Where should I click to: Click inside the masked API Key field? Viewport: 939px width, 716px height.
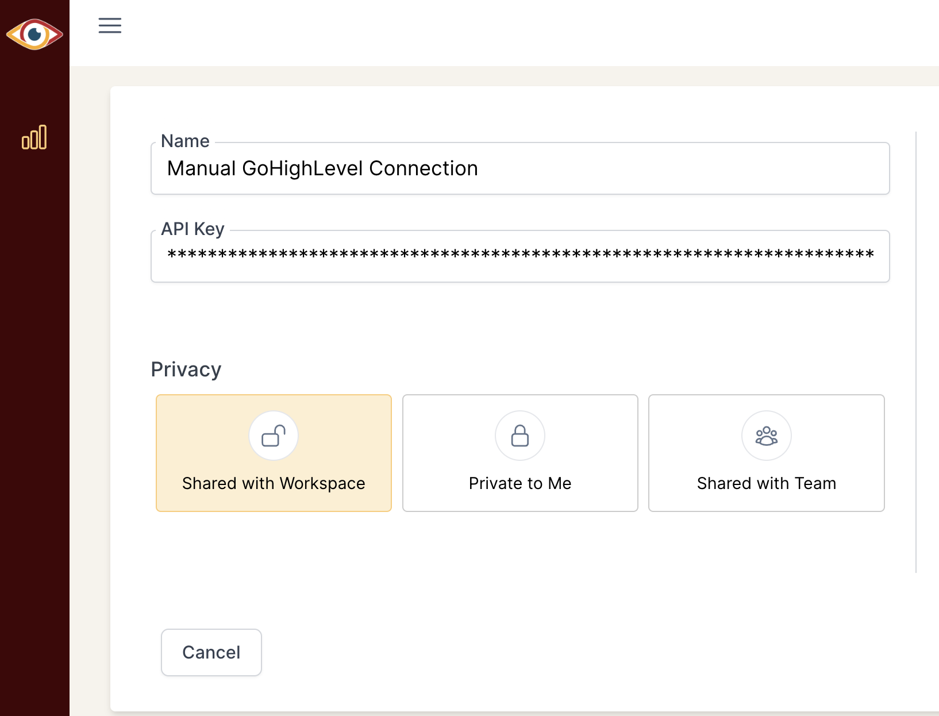[519, 256]
